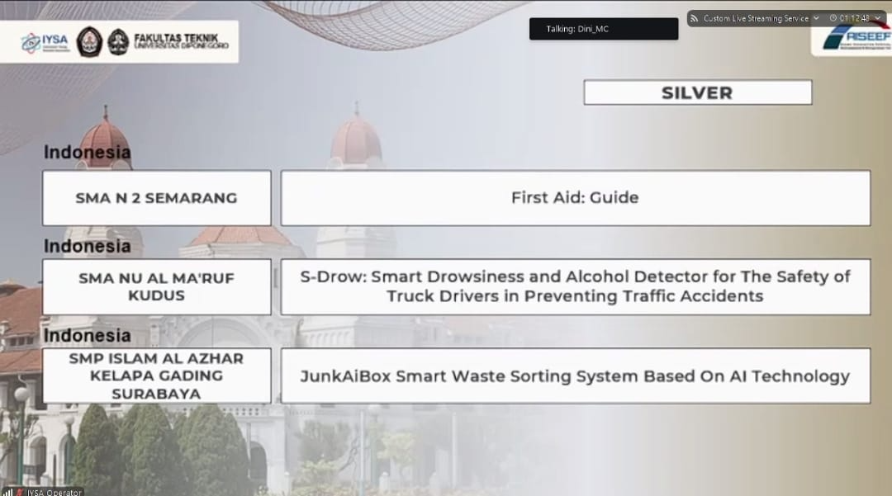892x496 pixels.
Task: Click the S-Drow project title box
Action: point(575,286)
